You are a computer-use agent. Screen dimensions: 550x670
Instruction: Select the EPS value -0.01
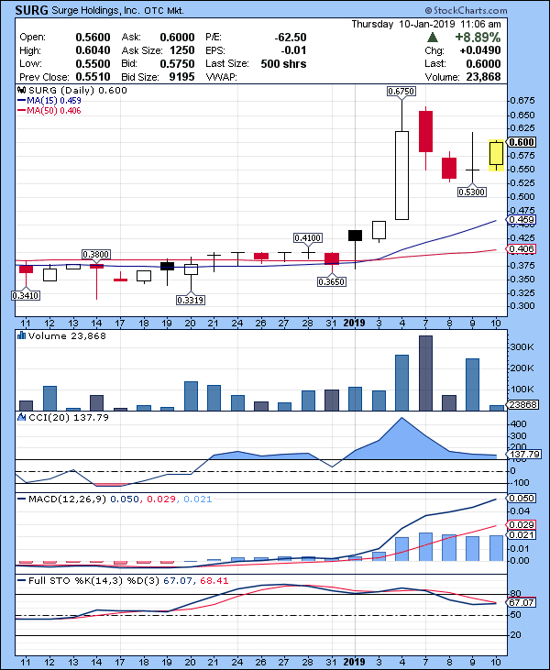(293, 50)
